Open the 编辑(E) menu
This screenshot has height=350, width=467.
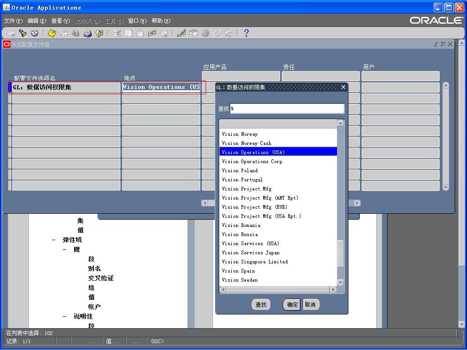click(x=37, y=21)
